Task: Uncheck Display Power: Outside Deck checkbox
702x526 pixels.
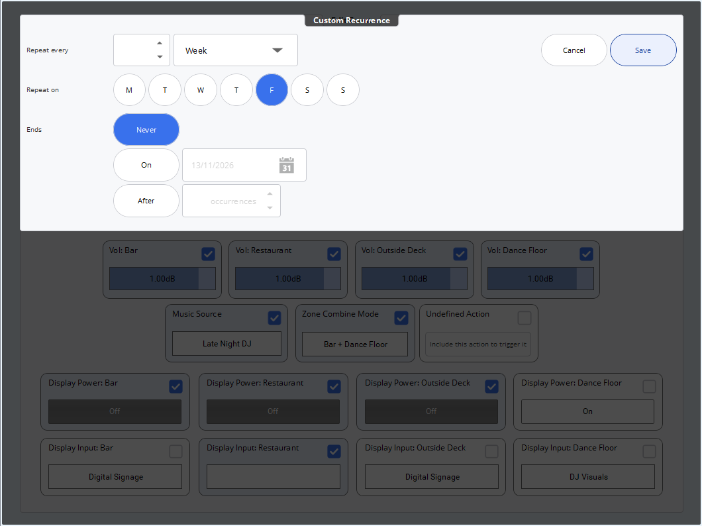Action: tap(491, 386)
